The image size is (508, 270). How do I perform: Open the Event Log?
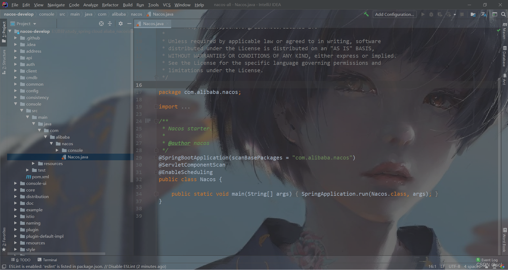pyautogui.click(x=487, y=260)
